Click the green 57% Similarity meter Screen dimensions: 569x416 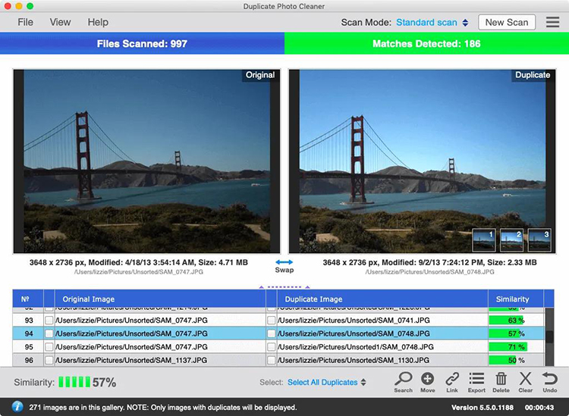[x=74, y=382]
